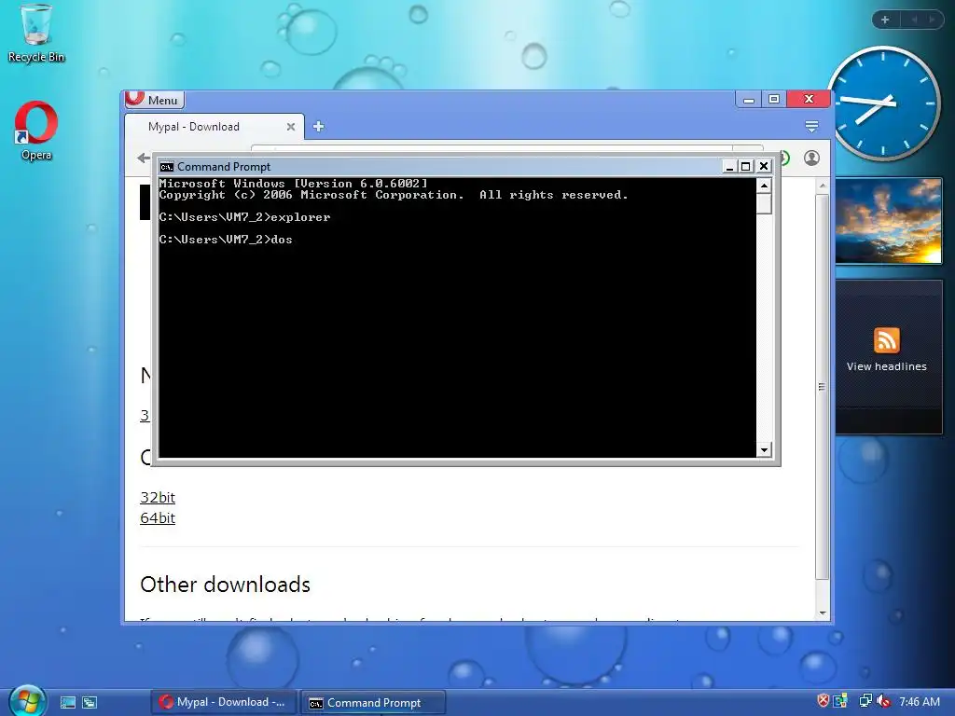Click inside the Command Prompt console area
The width and height of the screenshot is (955, 716).
pos(457,317)
